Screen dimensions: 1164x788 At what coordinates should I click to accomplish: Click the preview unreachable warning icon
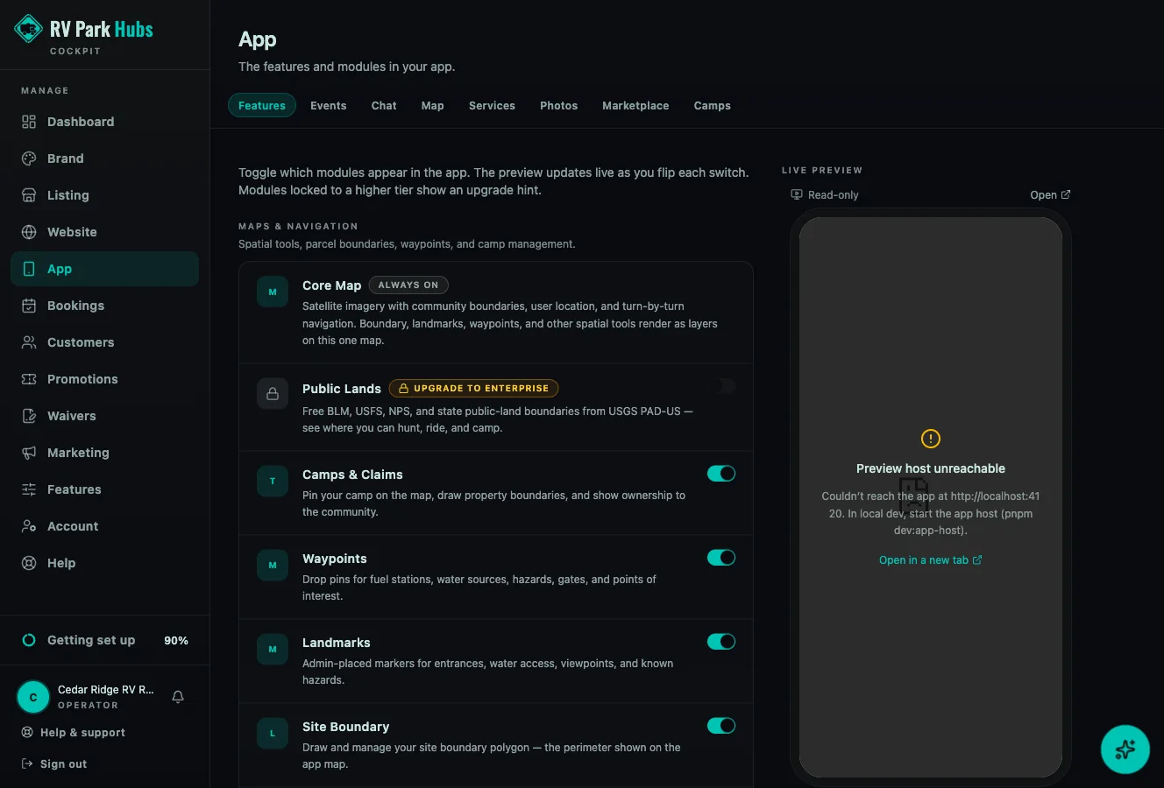[x=931, y=439]
